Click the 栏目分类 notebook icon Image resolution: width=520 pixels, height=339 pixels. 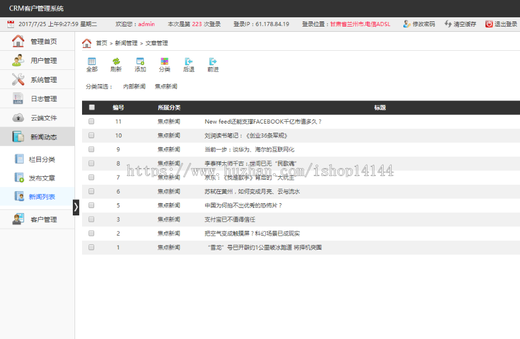[x=19, y=159]
